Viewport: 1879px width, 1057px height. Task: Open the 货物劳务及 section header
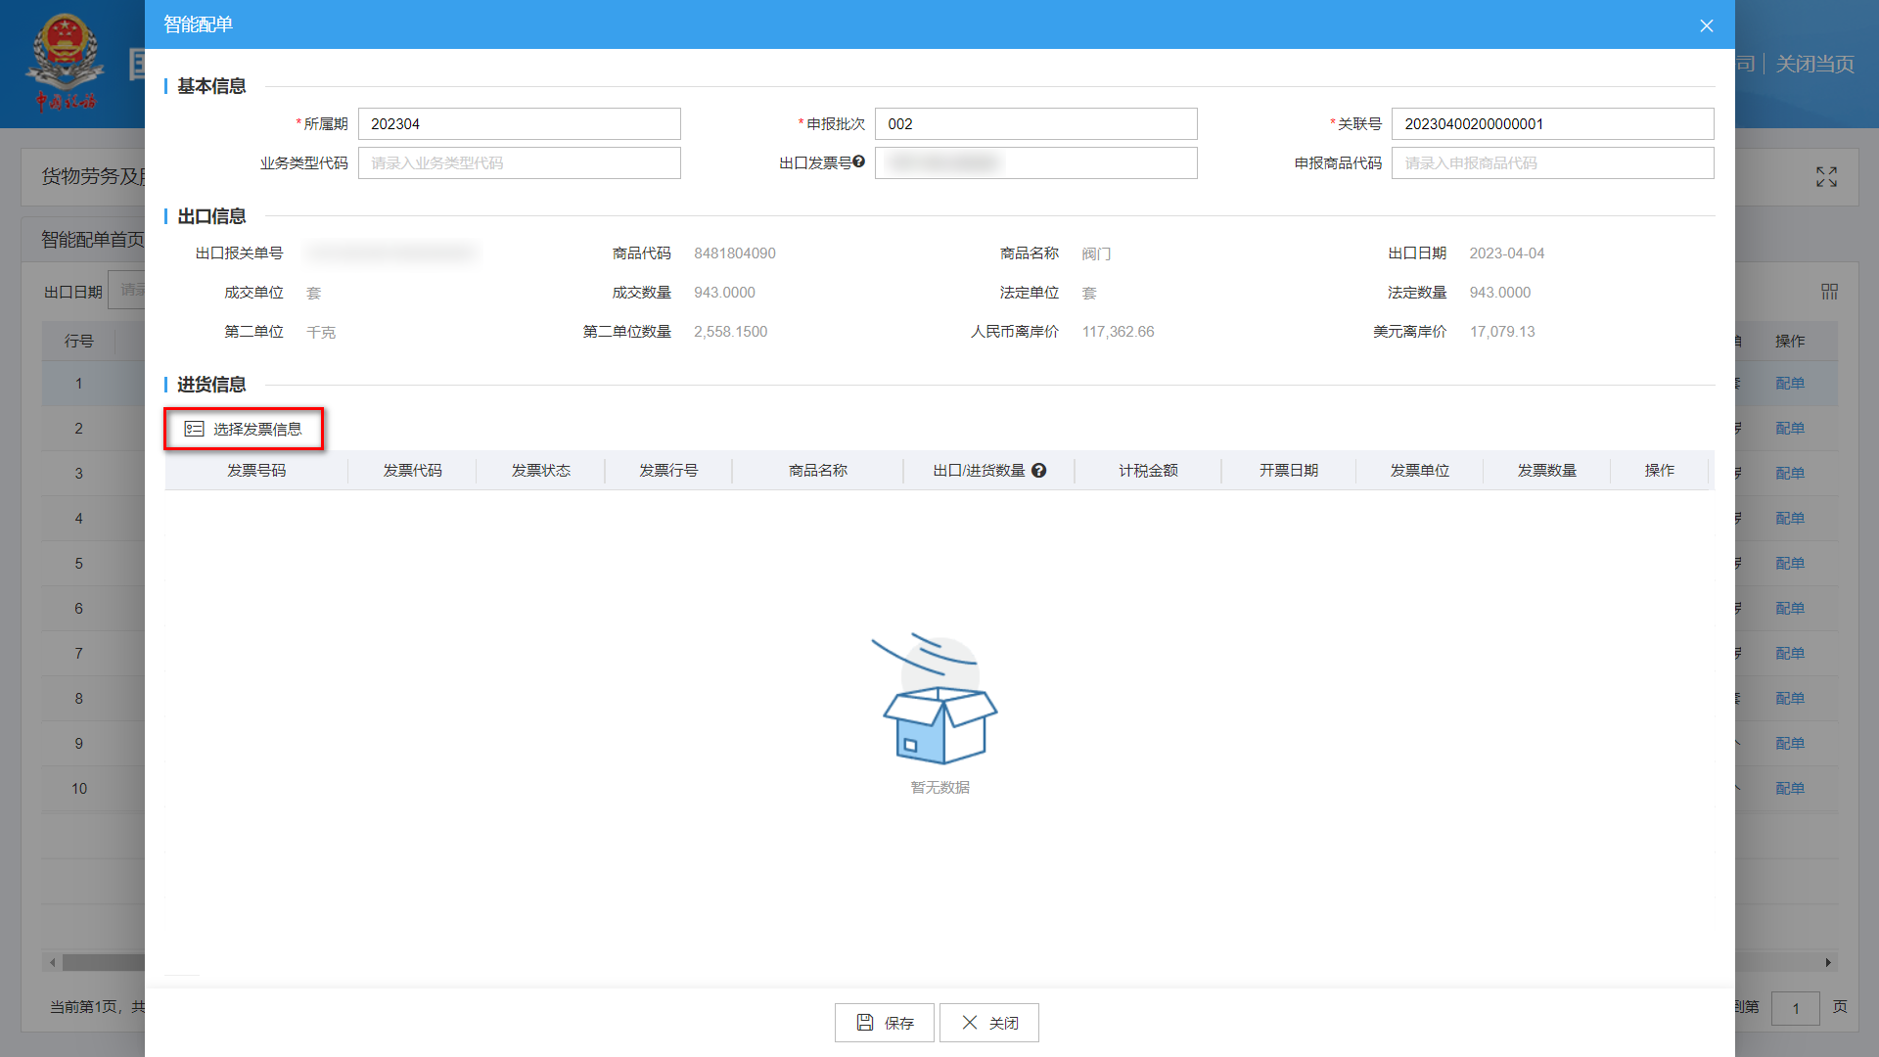[93, 177]
